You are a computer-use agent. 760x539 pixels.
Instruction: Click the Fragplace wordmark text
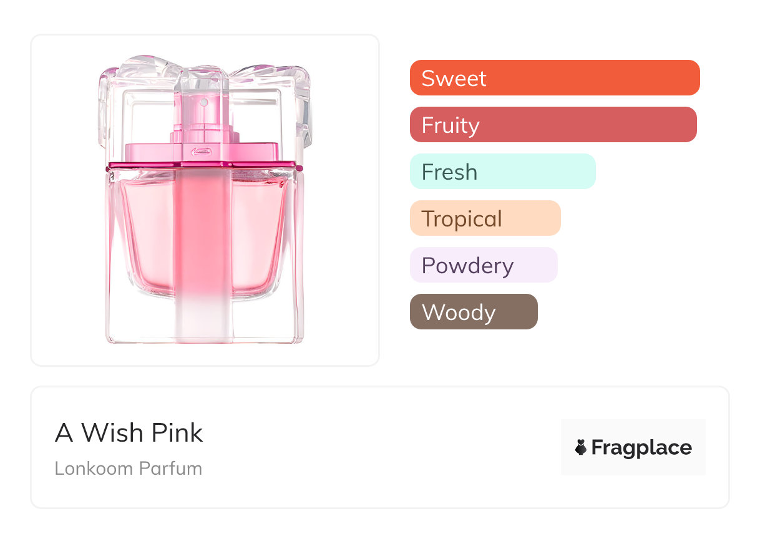tap(641, 447)
